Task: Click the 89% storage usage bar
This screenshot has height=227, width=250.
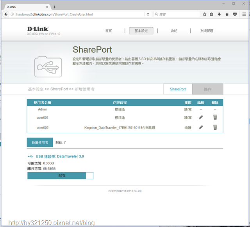Action: pos(60,176)
